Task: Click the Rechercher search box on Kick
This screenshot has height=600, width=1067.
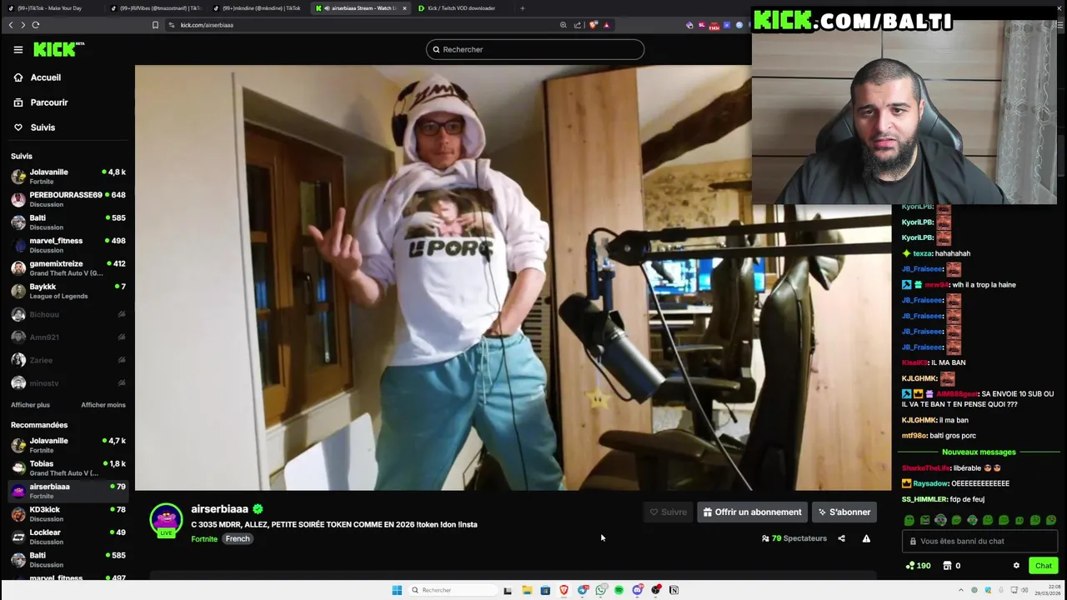Action: 535,49
